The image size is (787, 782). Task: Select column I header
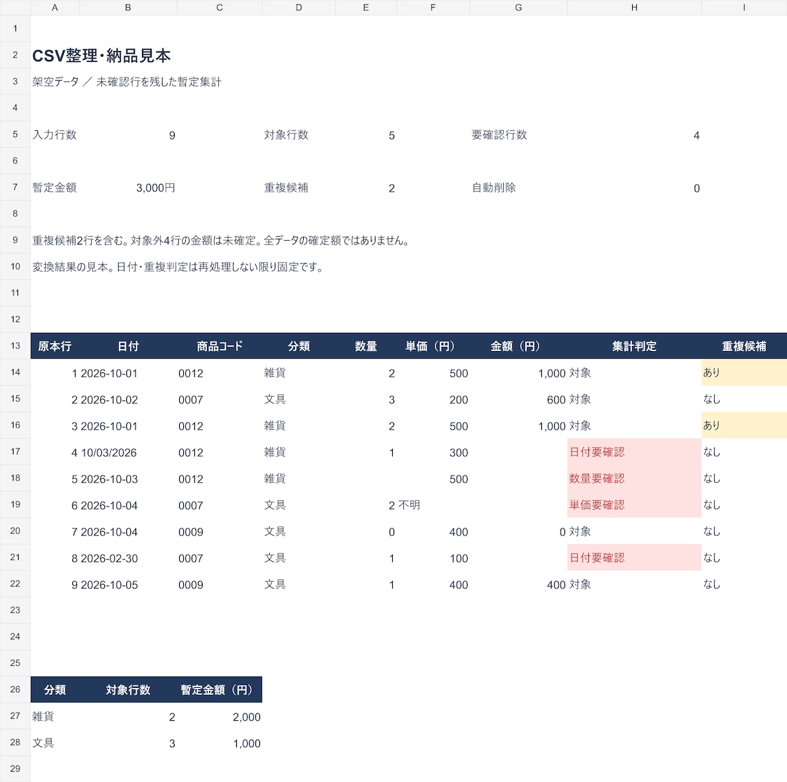pos(744,8)
